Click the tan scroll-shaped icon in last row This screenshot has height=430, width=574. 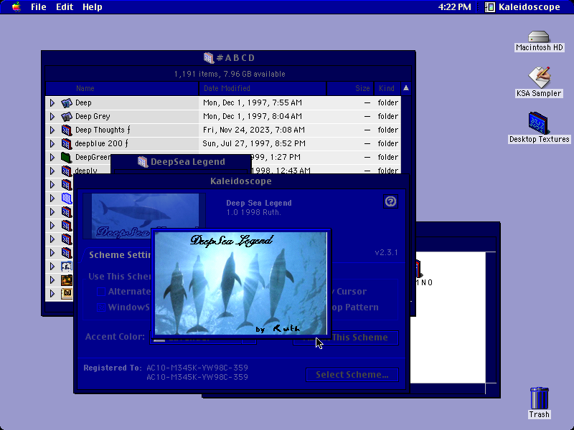66,294
